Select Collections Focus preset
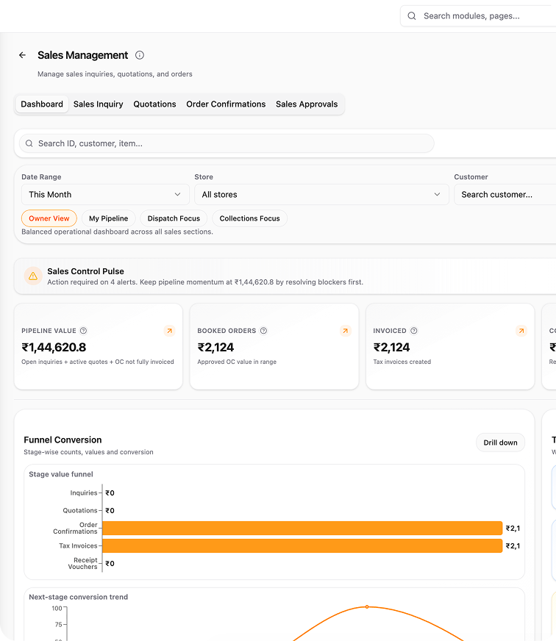This screenshot has height=641, width=556. coord(249,218)
